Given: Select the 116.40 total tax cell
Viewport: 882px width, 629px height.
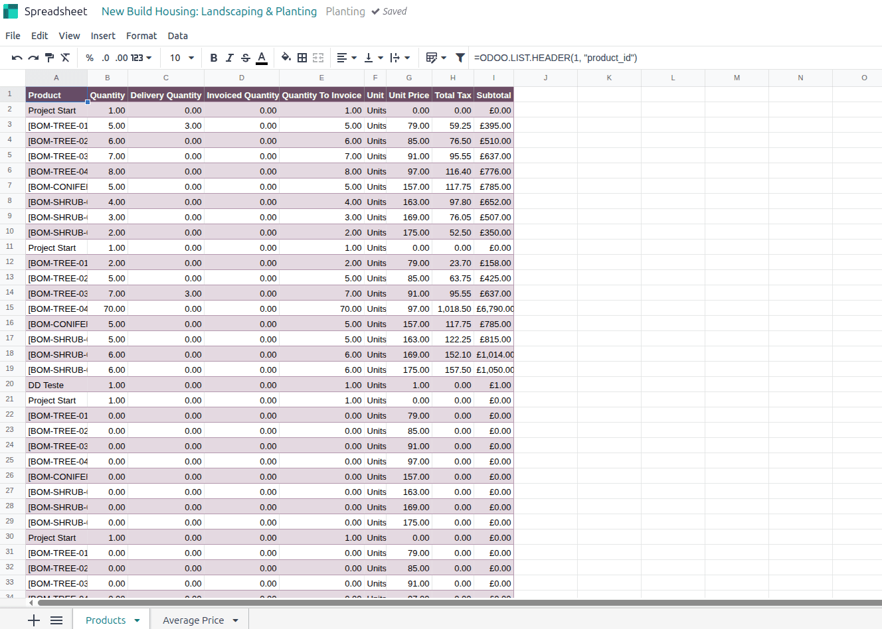Looking at the screenshot, I should pos(453,171).
